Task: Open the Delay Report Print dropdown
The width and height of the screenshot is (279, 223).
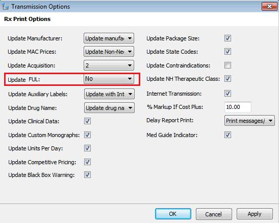Action: pyautogui.click(x=249, y=121)
